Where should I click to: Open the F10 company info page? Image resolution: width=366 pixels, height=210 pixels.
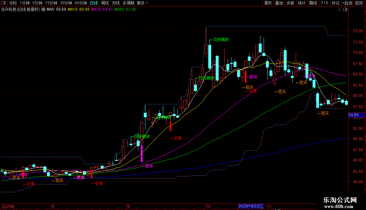(x=325, y=3)
